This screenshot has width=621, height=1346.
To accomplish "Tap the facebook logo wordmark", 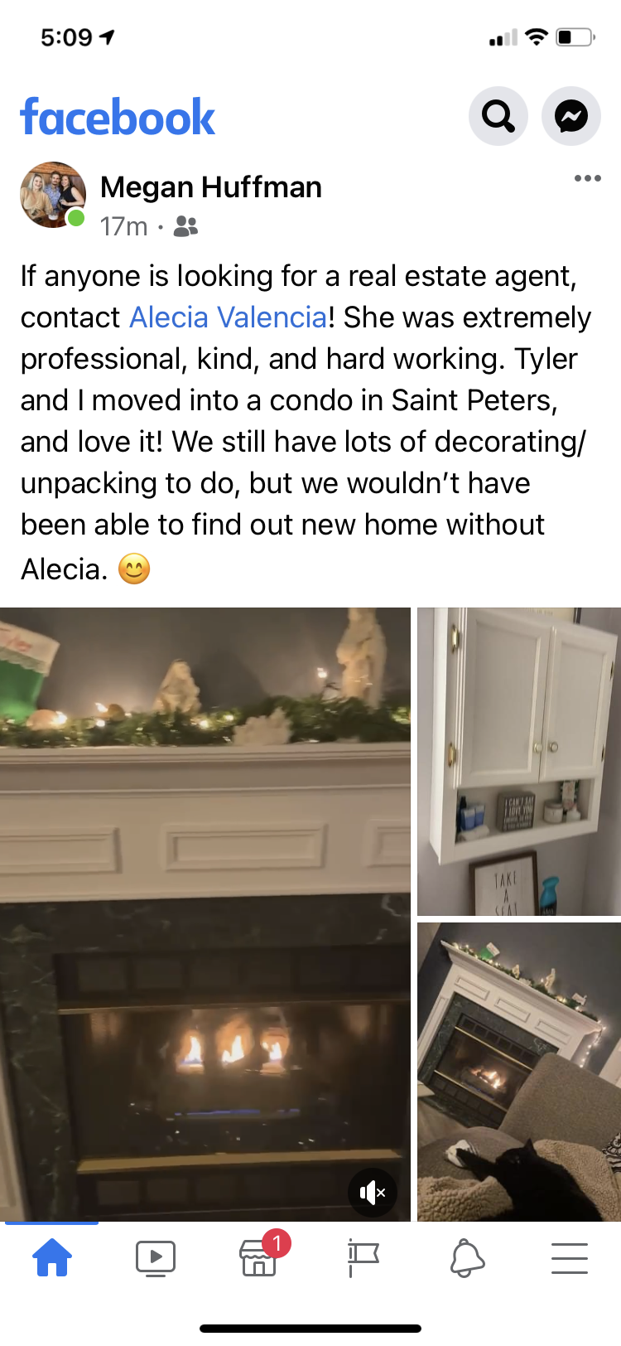I will coord(118,117).
